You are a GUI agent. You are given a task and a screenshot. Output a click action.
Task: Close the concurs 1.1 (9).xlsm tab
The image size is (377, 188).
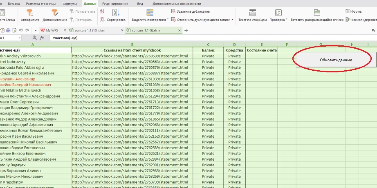pos(180,30)
